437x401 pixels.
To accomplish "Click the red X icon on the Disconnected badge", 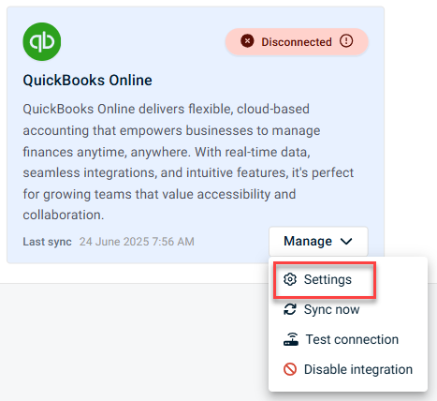I will pos(247,41).
